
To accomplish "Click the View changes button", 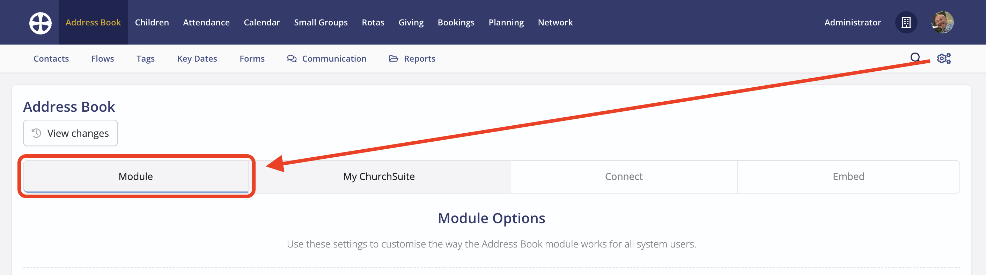I will click(x=71, y=133).
